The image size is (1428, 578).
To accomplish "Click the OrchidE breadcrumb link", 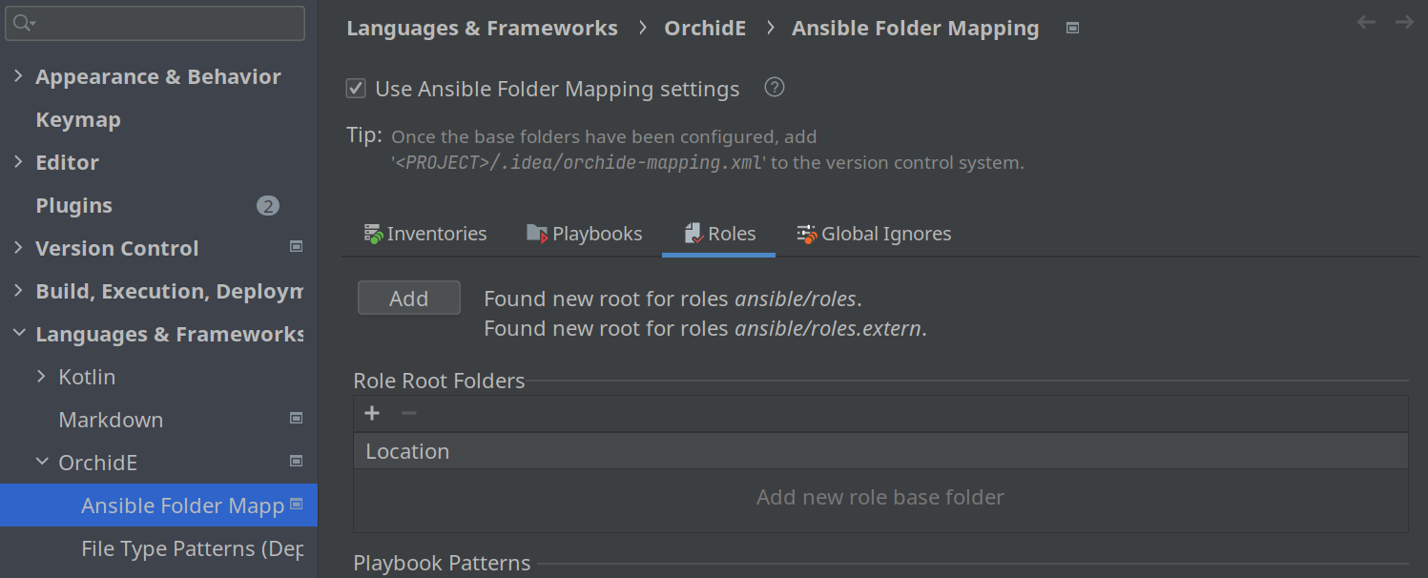I will 705,29.
